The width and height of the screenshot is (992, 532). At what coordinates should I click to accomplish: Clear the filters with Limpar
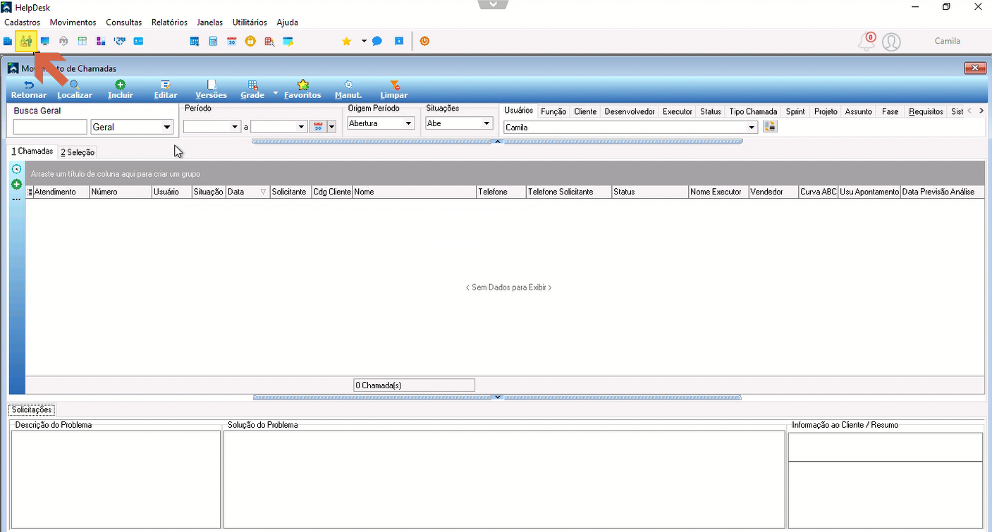[x=394, y=89]
